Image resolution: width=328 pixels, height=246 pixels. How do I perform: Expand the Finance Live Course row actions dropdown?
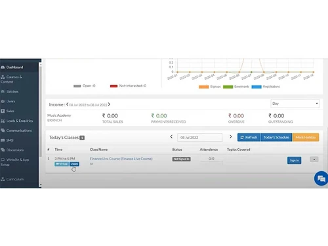[x=314, y=159]
